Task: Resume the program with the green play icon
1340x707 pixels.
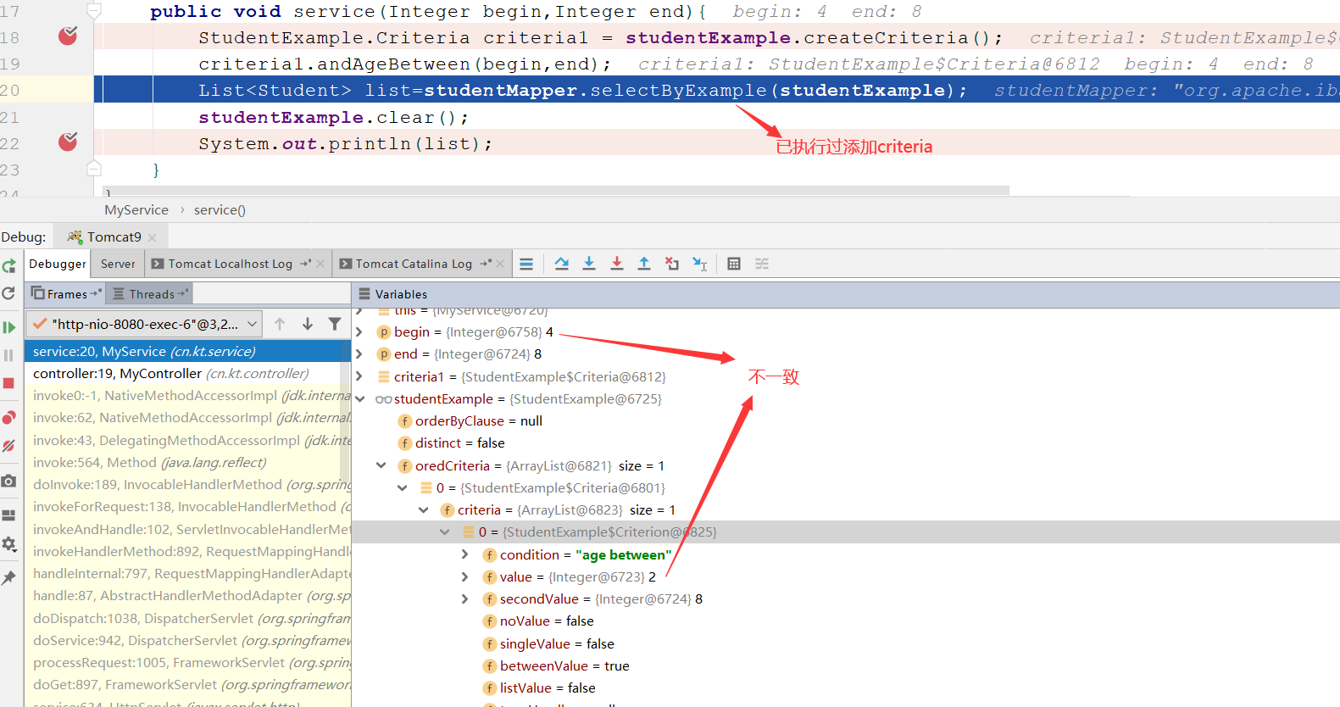Action: [x=9, y=327]
